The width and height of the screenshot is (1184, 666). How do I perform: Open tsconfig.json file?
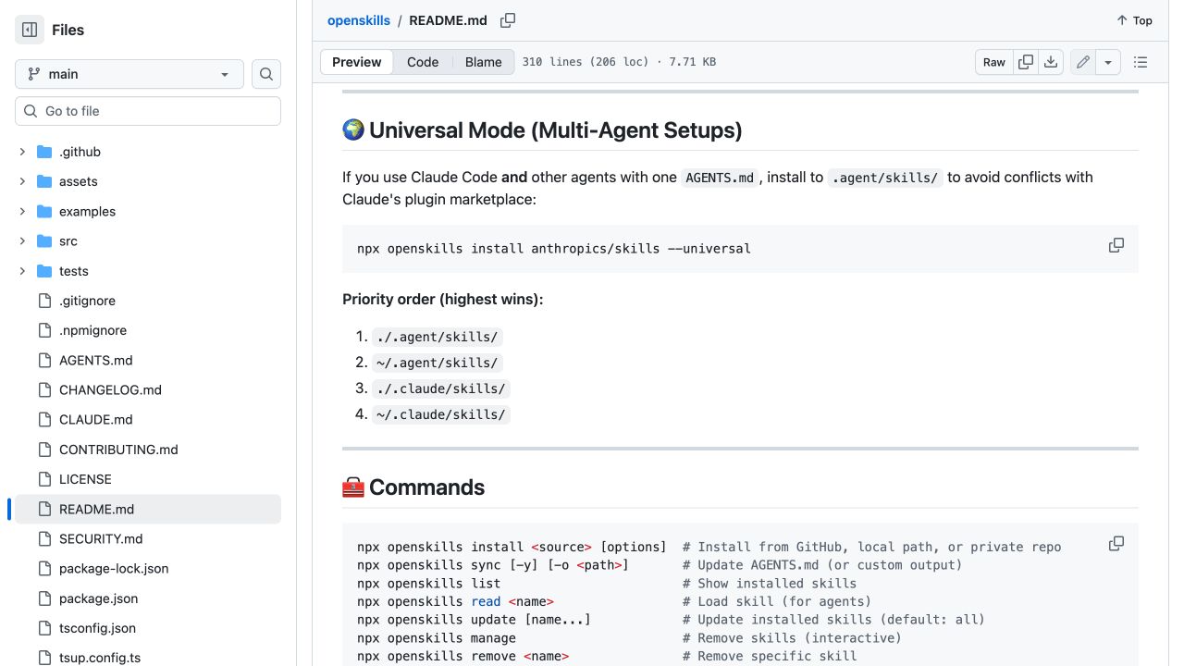click(x=97, y=628)
